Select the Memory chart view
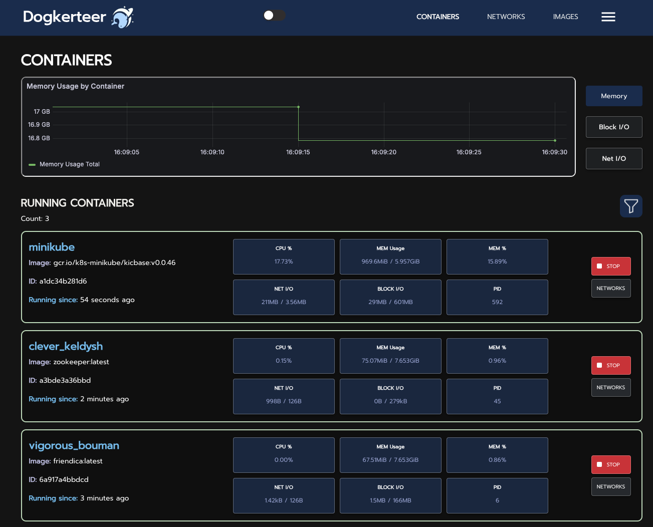Viewport: 653px width, 527px height. pos(614,96)
